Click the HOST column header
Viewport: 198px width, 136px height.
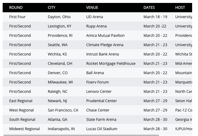(180, 7)
